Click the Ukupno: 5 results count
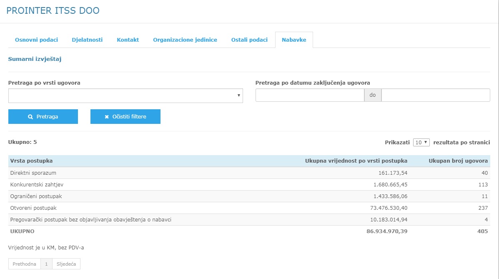The width and height of the screenshot is (499, 279). [x=23, y=142]
